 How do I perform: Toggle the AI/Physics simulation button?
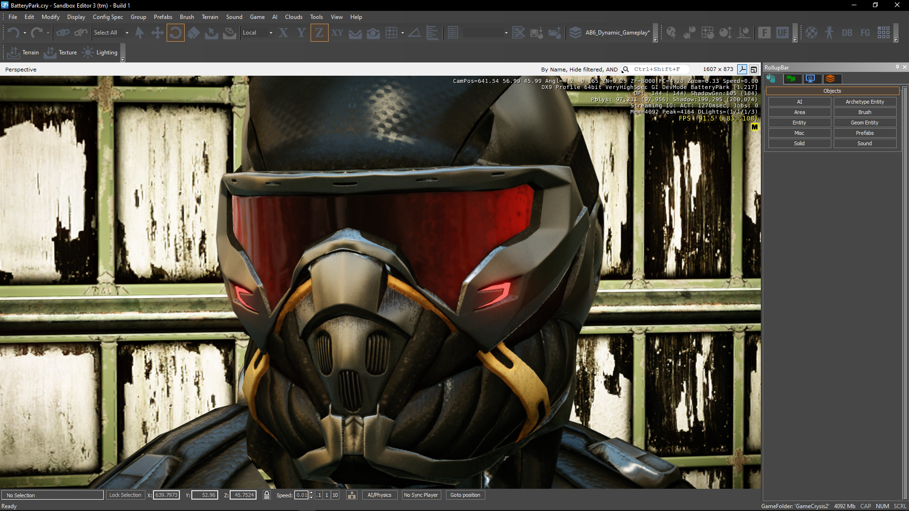379,495
